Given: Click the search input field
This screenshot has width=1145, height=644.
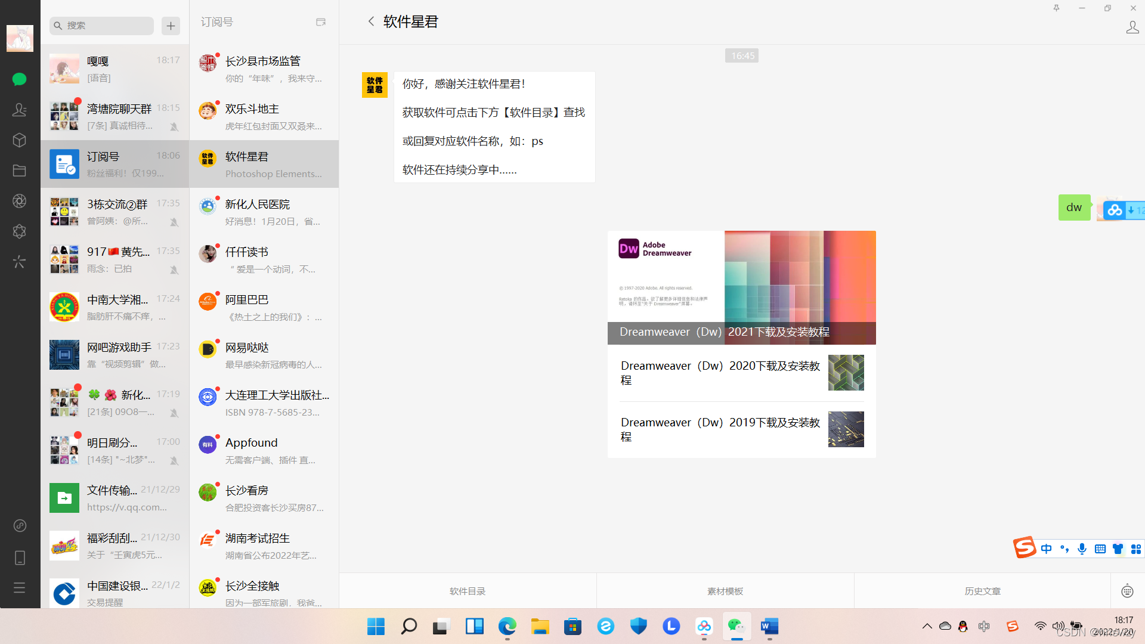Looking at the screenshot, I should pos(101,26).
